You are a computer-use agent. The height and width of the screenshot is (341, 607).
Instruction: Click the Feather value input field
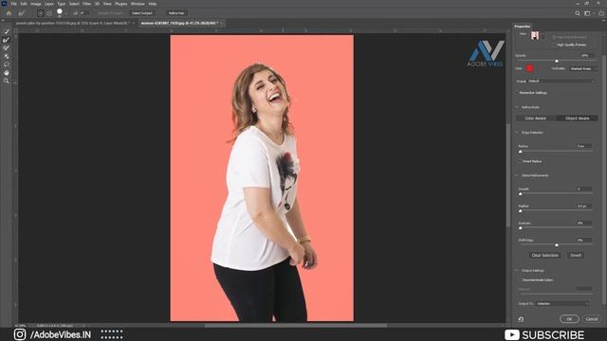584,206
